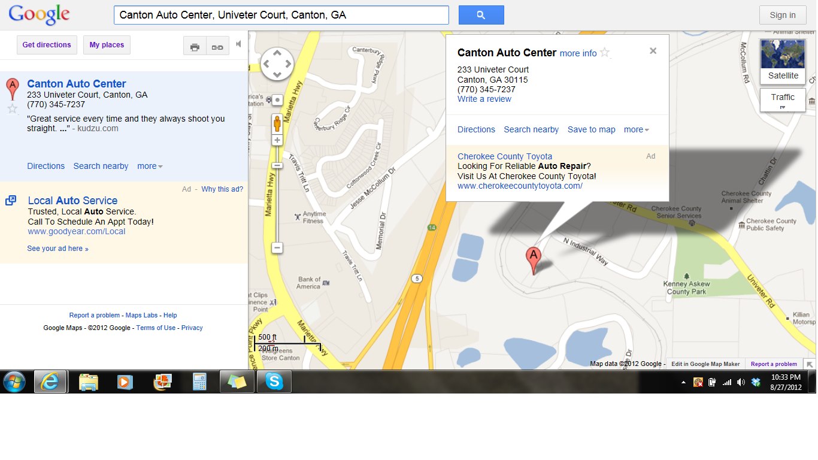Click the blue search magnifier button
This screenshot has height=460, width=818.
point(481,15)
